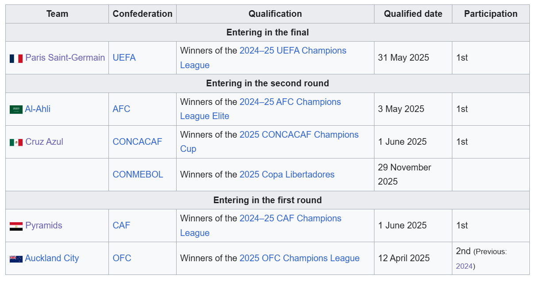Select the CONCACAF confederation link
This screenshot has width=536, height=282.
coord(138,142)
